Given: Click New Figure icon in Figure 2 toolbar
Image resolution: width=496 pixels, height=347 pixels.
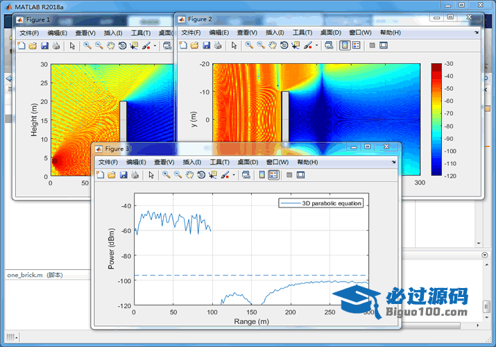Looking at the screenshot, I should 183,45.
